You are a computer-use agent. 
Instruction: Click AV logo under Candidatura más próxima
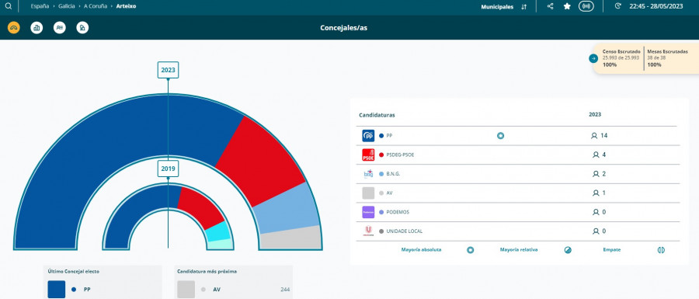tap(186, 289)
